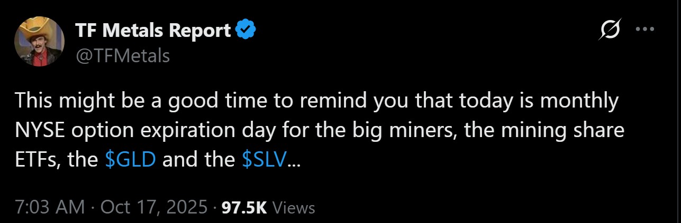Screen dimensions: 681x223
Task: Open the three-dot more options menu
Action: coord(644,30)
